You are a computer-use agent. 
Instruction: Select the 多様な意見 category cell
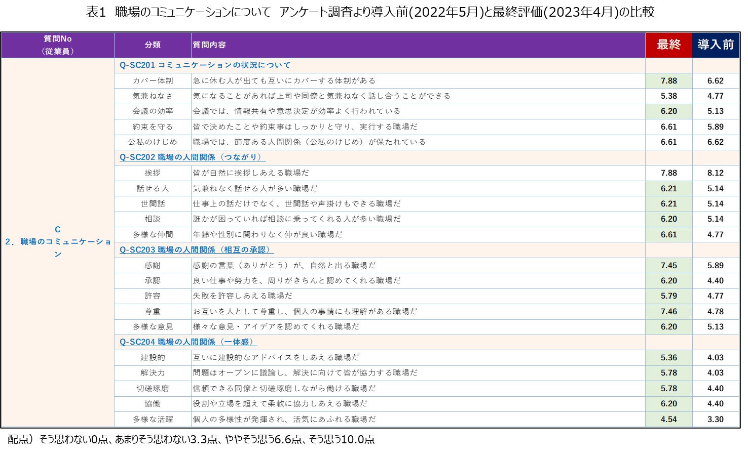tap(153, 327)
